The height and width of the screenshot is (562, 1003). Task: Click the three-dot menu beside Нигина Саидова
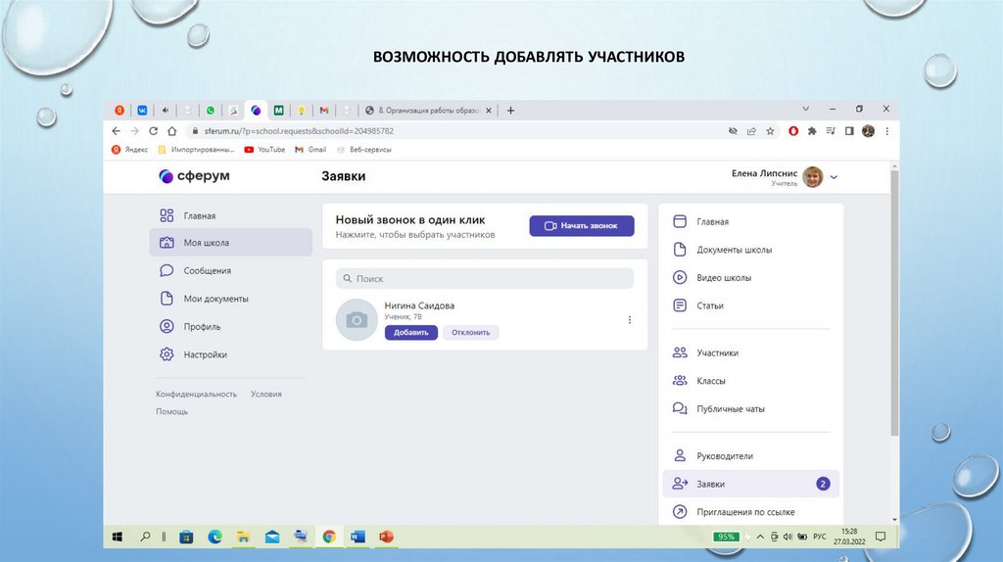[x=630, y=320]
